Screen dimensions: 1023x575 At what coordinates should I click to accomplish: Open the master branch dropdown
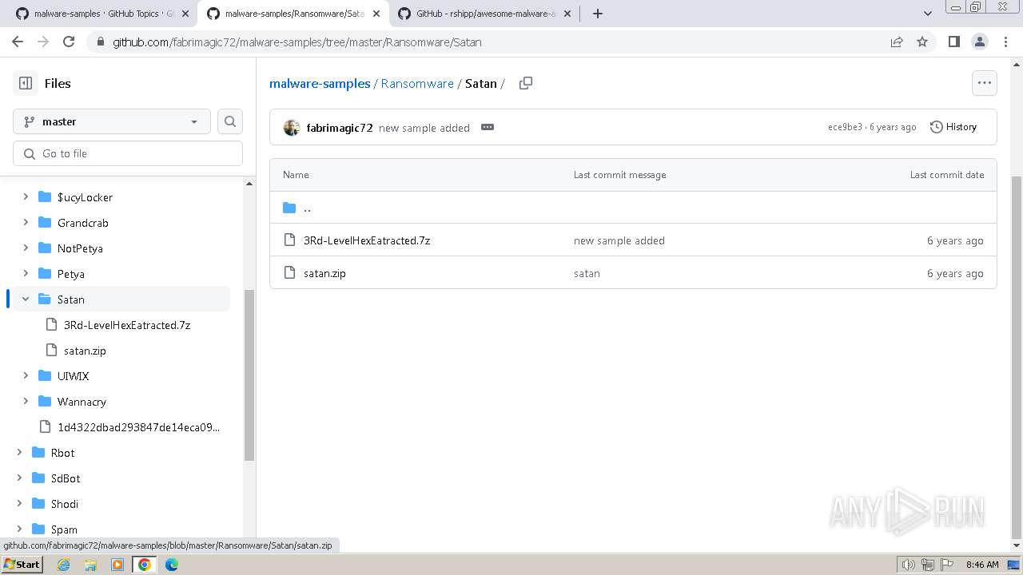112,121
